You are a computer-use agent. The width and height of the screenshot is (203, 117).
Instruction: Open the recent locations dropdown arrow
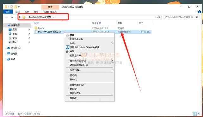[x=16, y=17]
